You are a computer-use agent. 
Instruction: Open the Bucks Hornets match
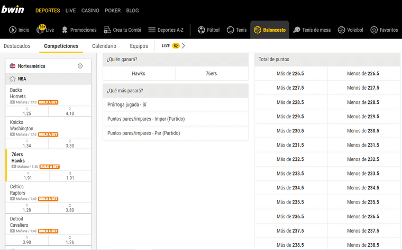coord(48,95)
